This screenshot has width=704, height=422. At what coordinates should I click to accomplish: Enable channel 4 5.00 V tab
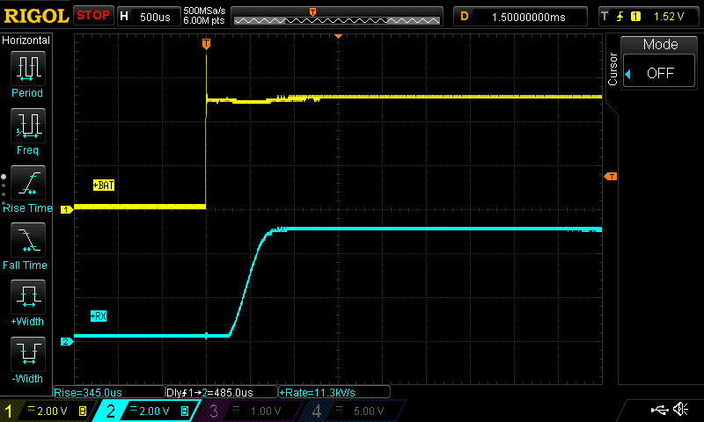tap(353, 411)
